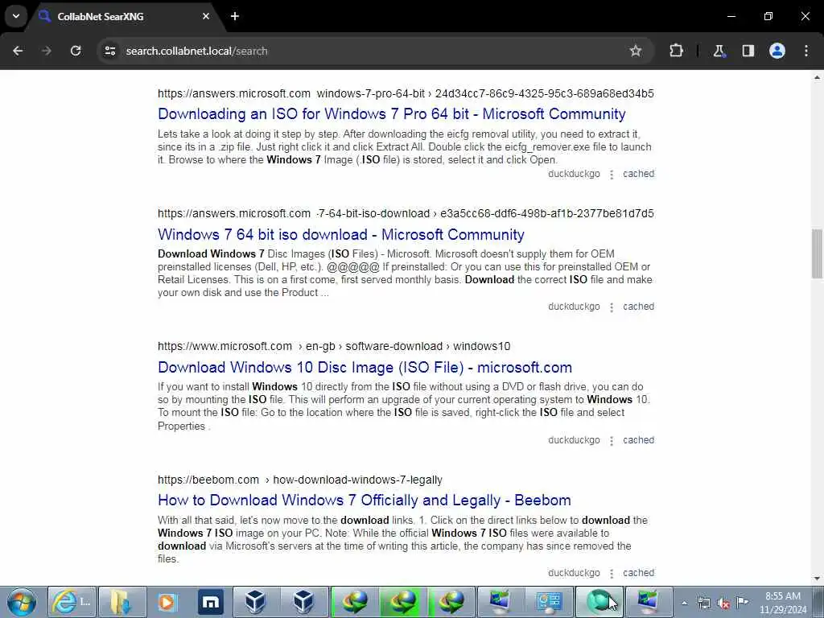Image resolution: width=824 pixels, height=618 pixels.
Task: Open the Beebom 'Download Windows 7 Officially' result
Action: [365, 501]
